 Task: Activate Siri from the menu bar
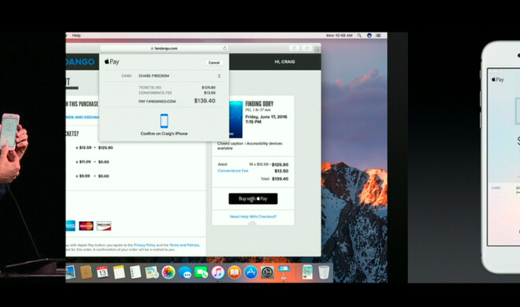coord(369,35)
